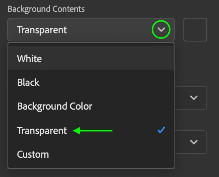Image resolution: width=219 pixels, height=177 pixels.
Task: Click the Background Contents label
Action: point(46,9)
